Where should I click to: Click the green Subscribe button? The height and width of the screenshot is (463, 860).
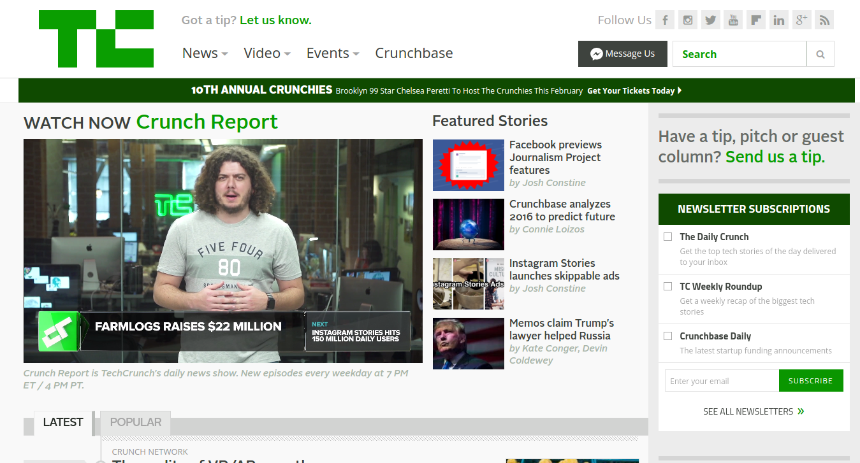pyautogui.click(x=811, y=381)
